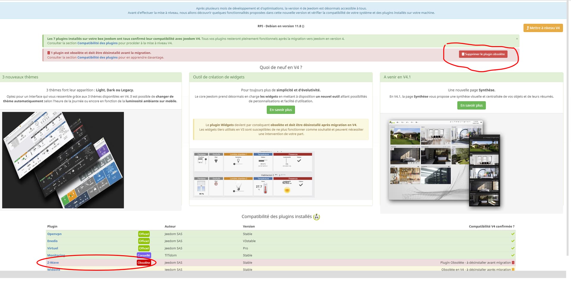The height and width of the screenshot is (287, 571).
Task: Open the themes preview image
Action: coord(63,160)
